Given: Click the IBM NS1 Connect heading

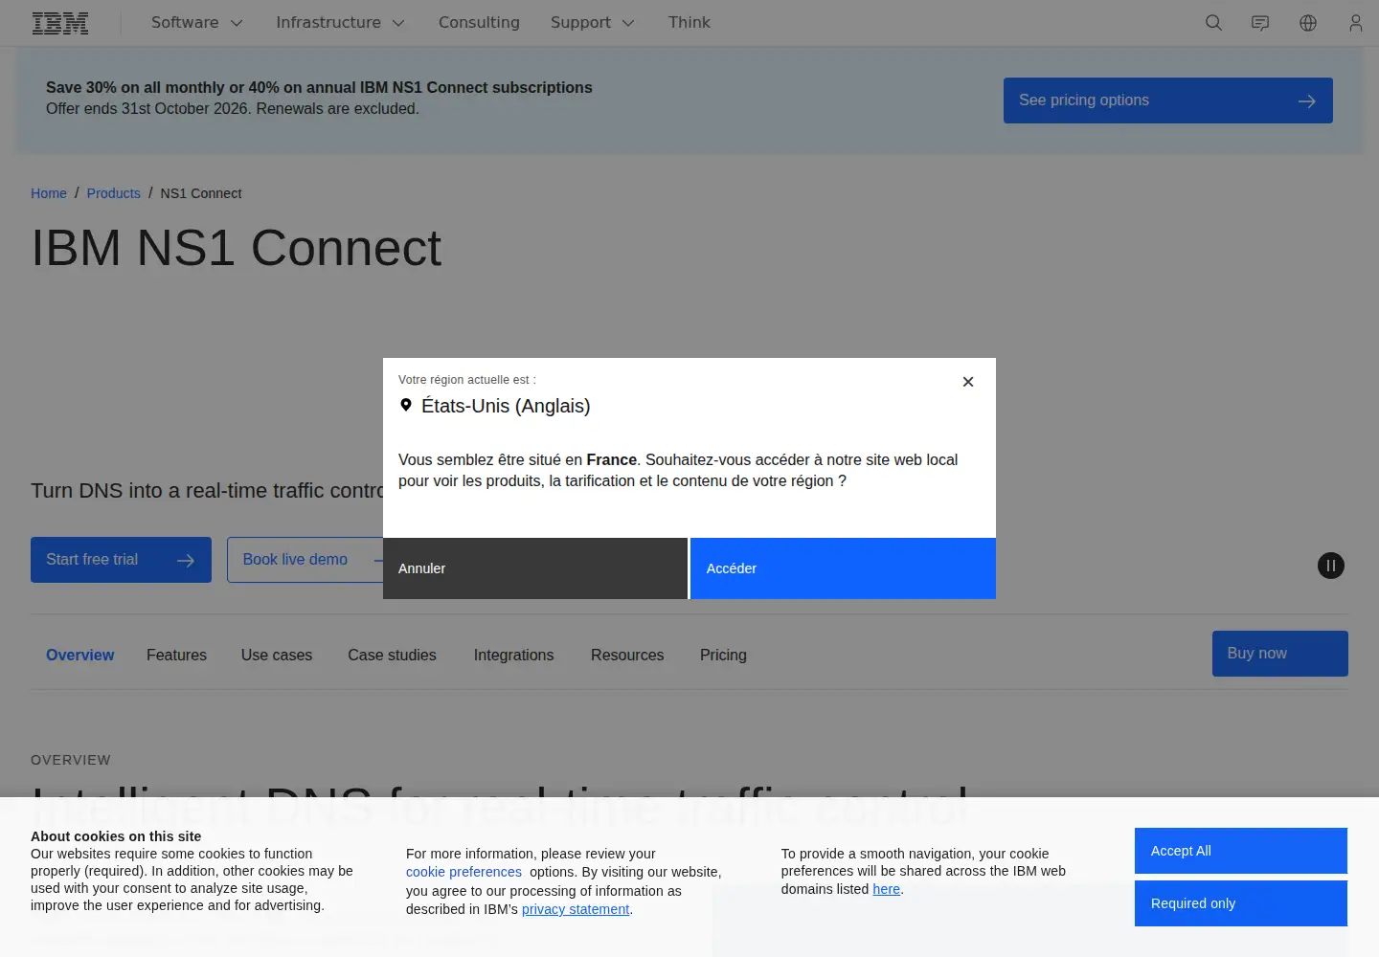Looking at the screenshot, I should tap(237, 249).
